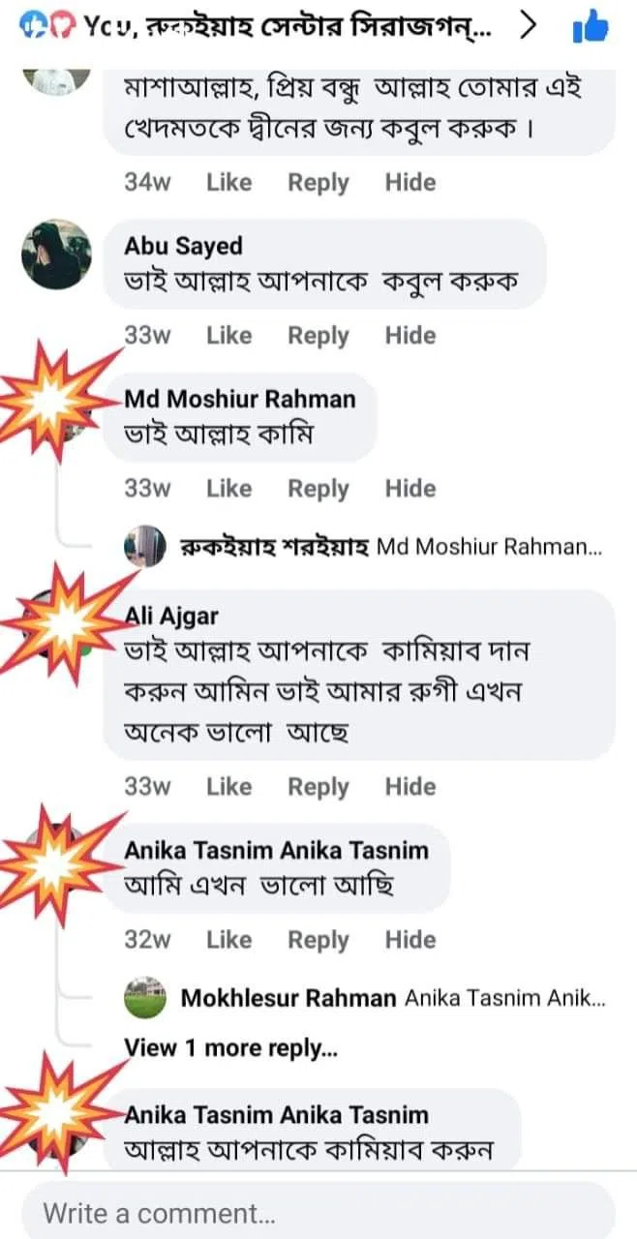Like Ali Ajgar's comment
This screenshot has height=1239, width=637.
pos(228,787)
